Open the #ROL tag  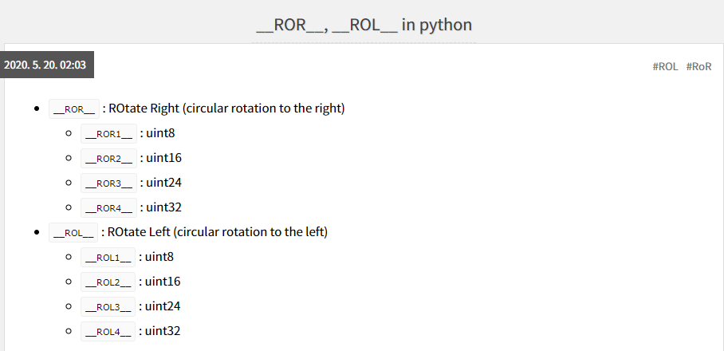665,66
